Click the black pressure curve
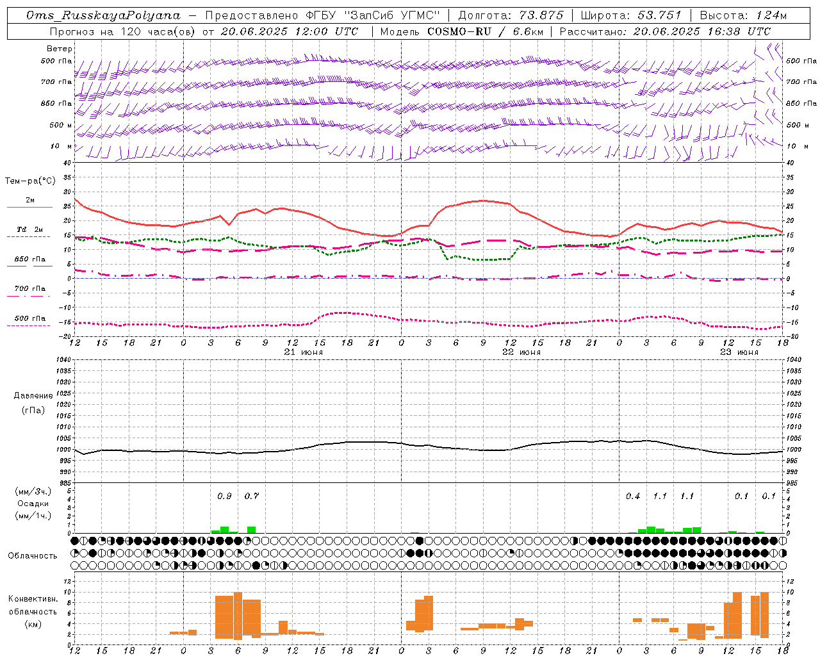820x656 pixels. tap(429, 447)
